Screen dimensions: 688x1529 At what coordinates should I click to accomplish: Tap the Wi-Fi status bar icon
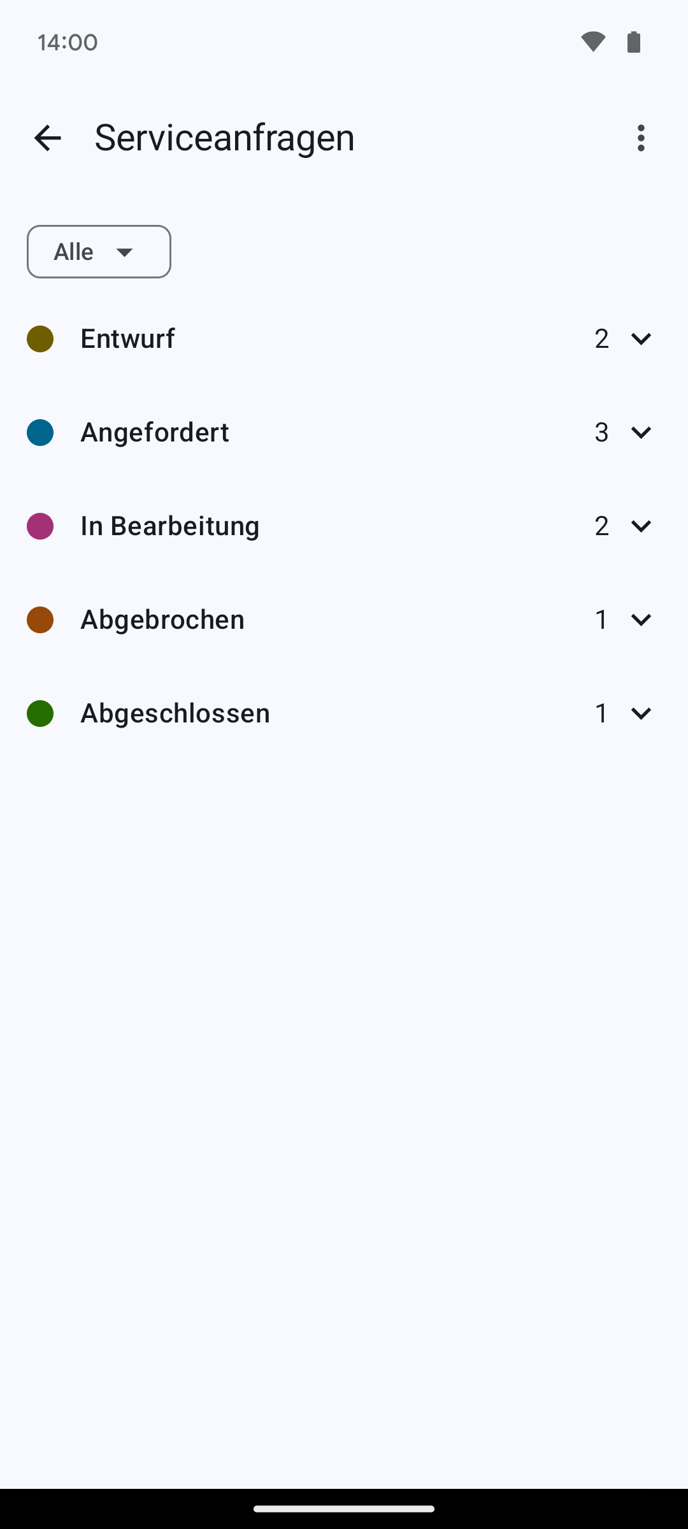tap(593, 42)
